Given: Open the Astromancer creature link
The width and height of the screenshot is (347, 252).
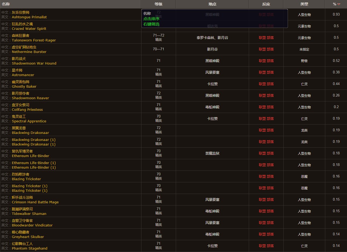Looking at the screenshot, I should click(23, 75).
